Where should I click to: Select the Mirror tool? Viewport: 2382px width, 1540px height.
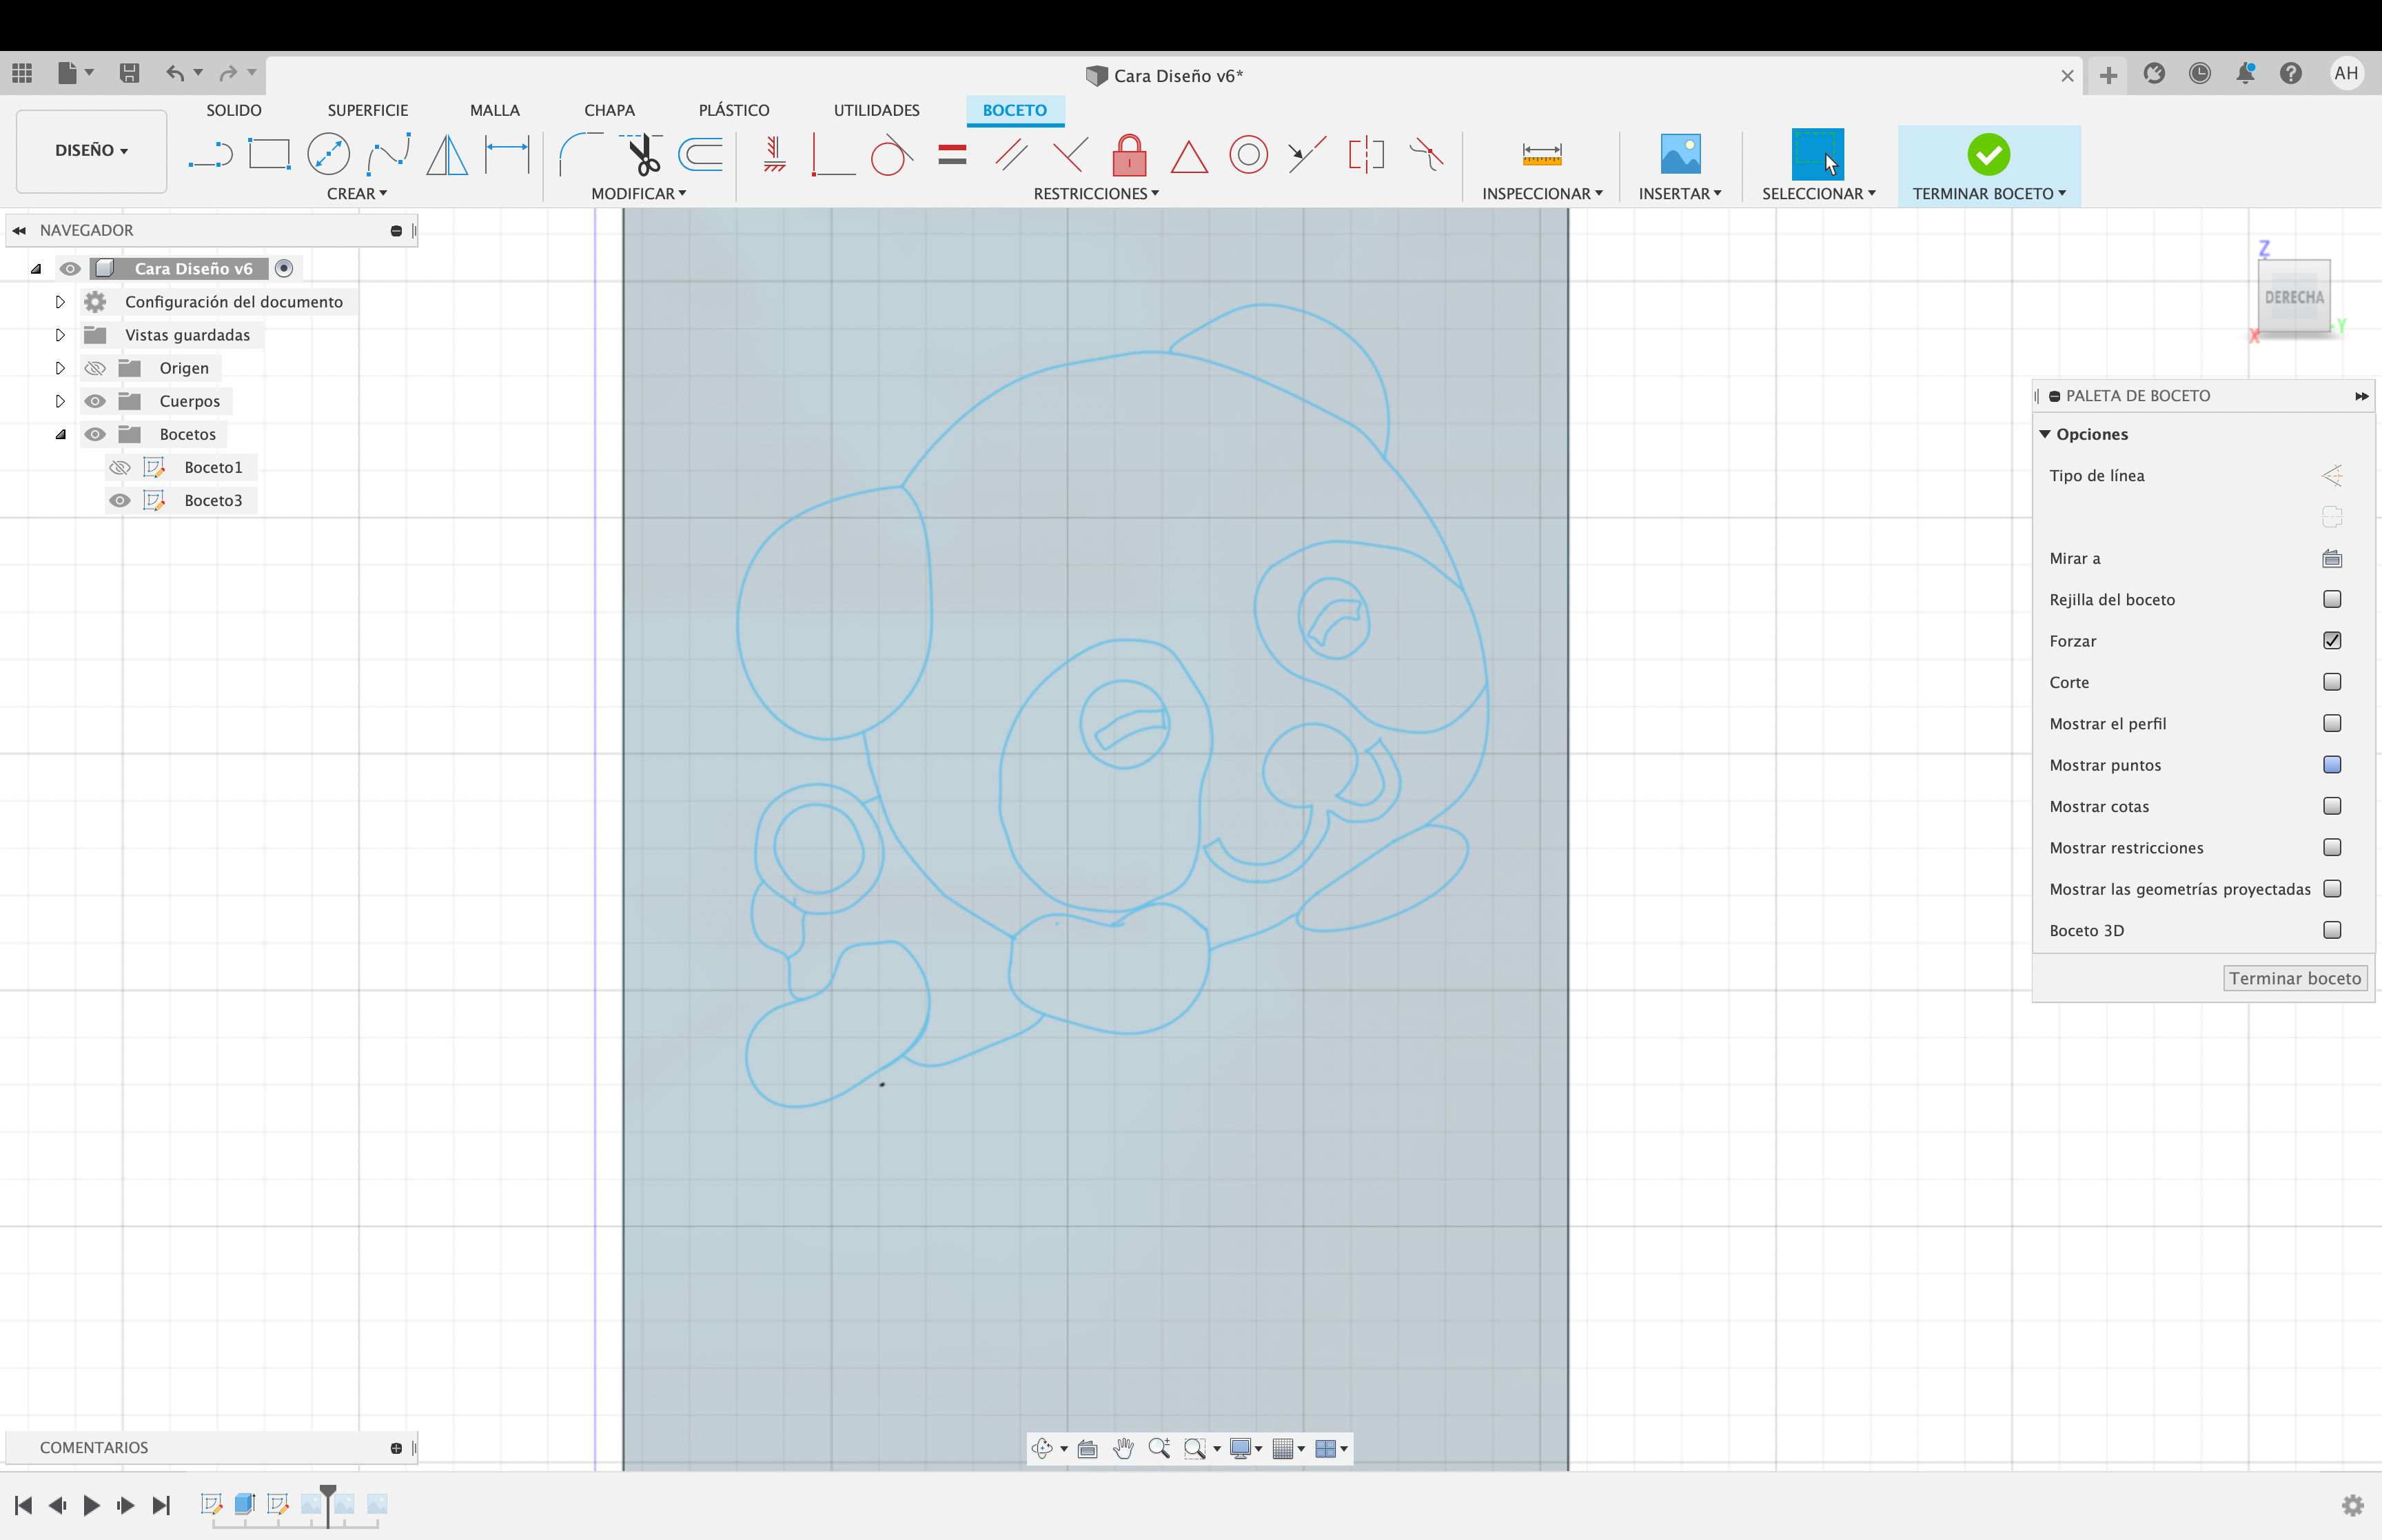[x=447, y=154]
